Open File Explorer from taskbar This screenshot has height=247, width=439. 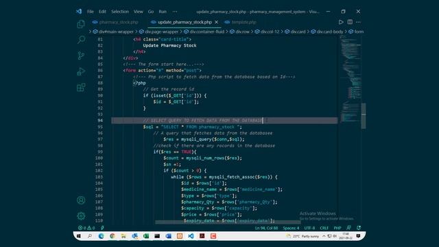pyautogui.click(x=123, y=236)
